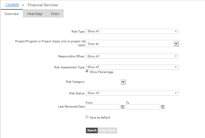Image resolution: width=205 pixels, height=138 pixels.
Task: Click the Project/Program dropdown arrow button
Action: tap(176, 44)
